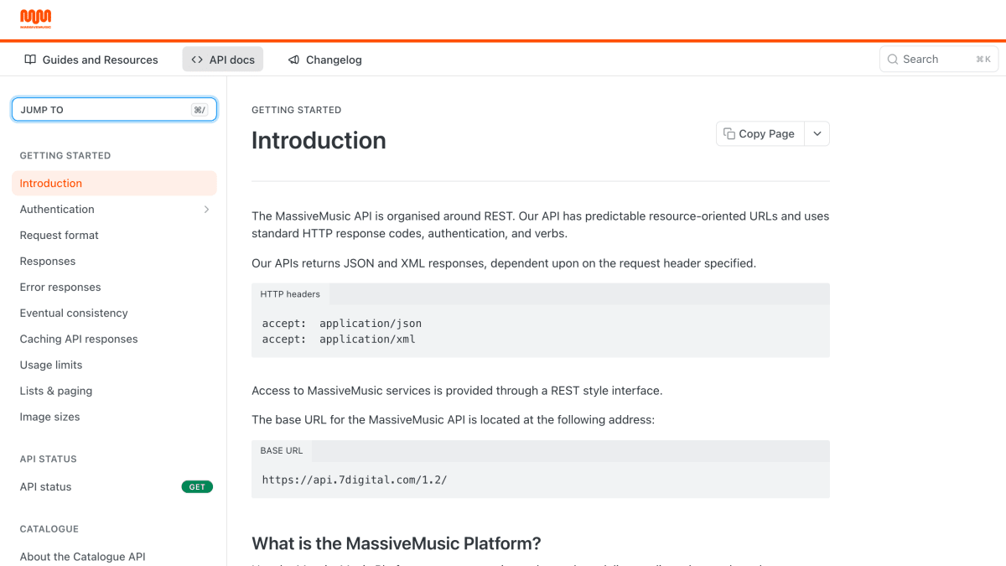Click the https://api.7digital.com/1.2/ URL text

[x=355, y=480]
